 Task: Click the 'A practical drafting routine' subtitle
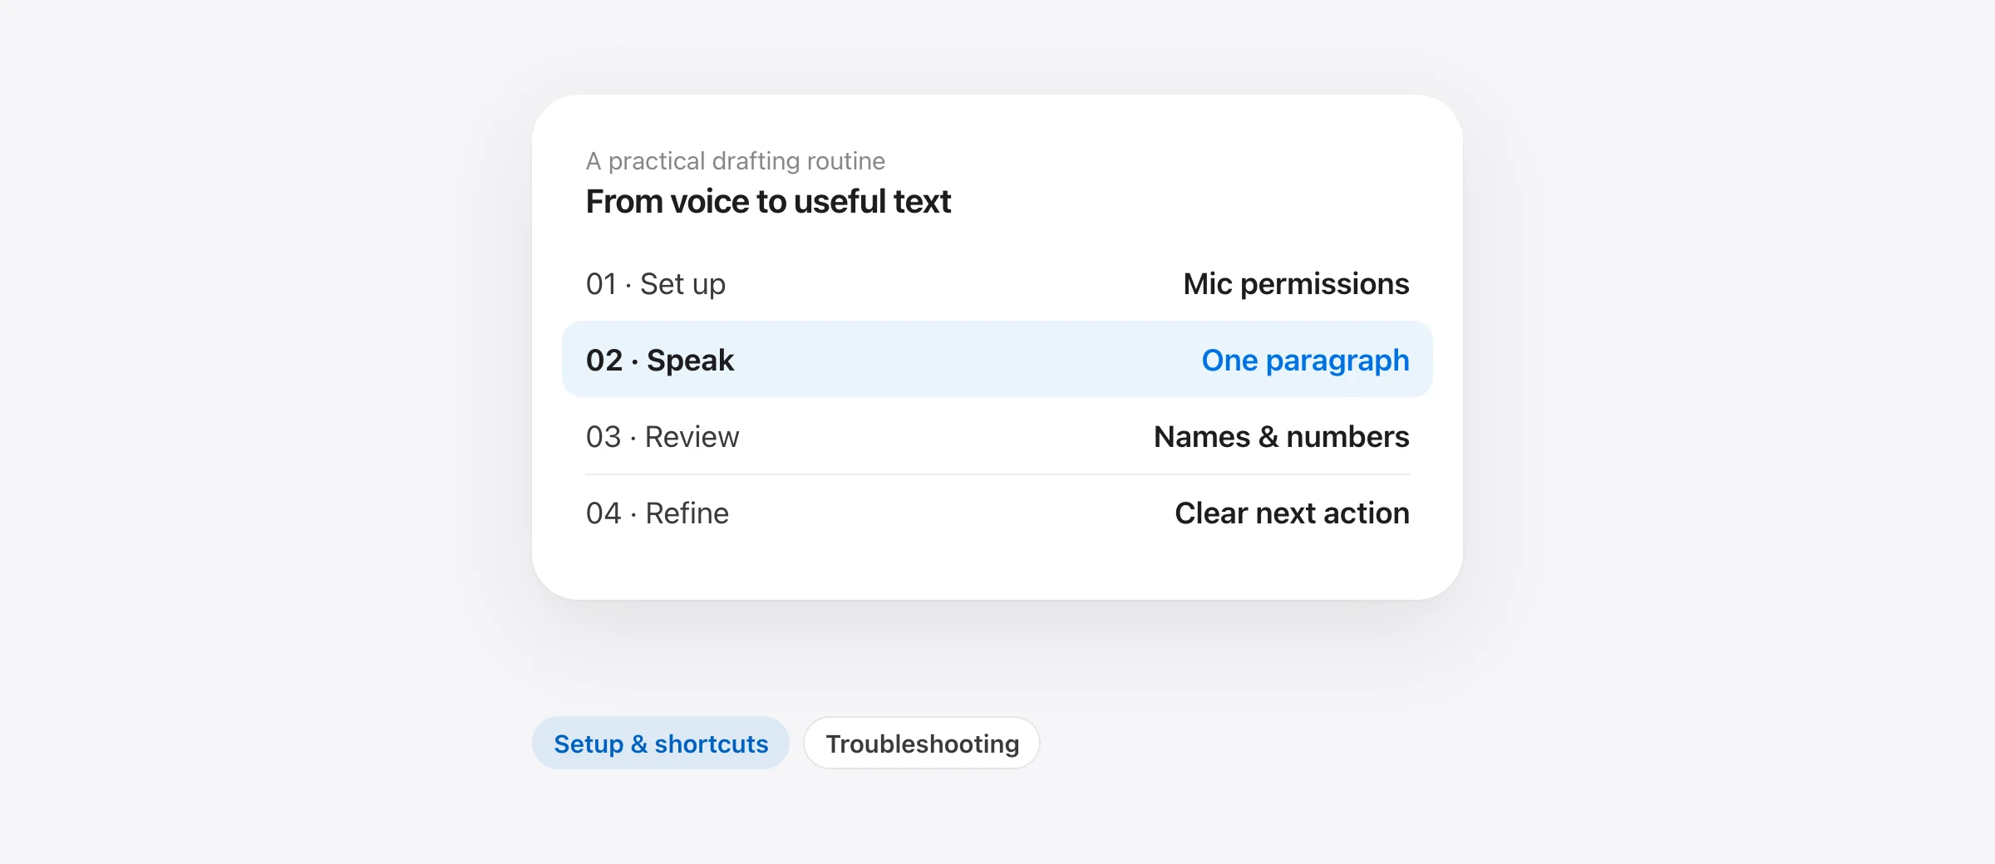(x=736, y=160)
